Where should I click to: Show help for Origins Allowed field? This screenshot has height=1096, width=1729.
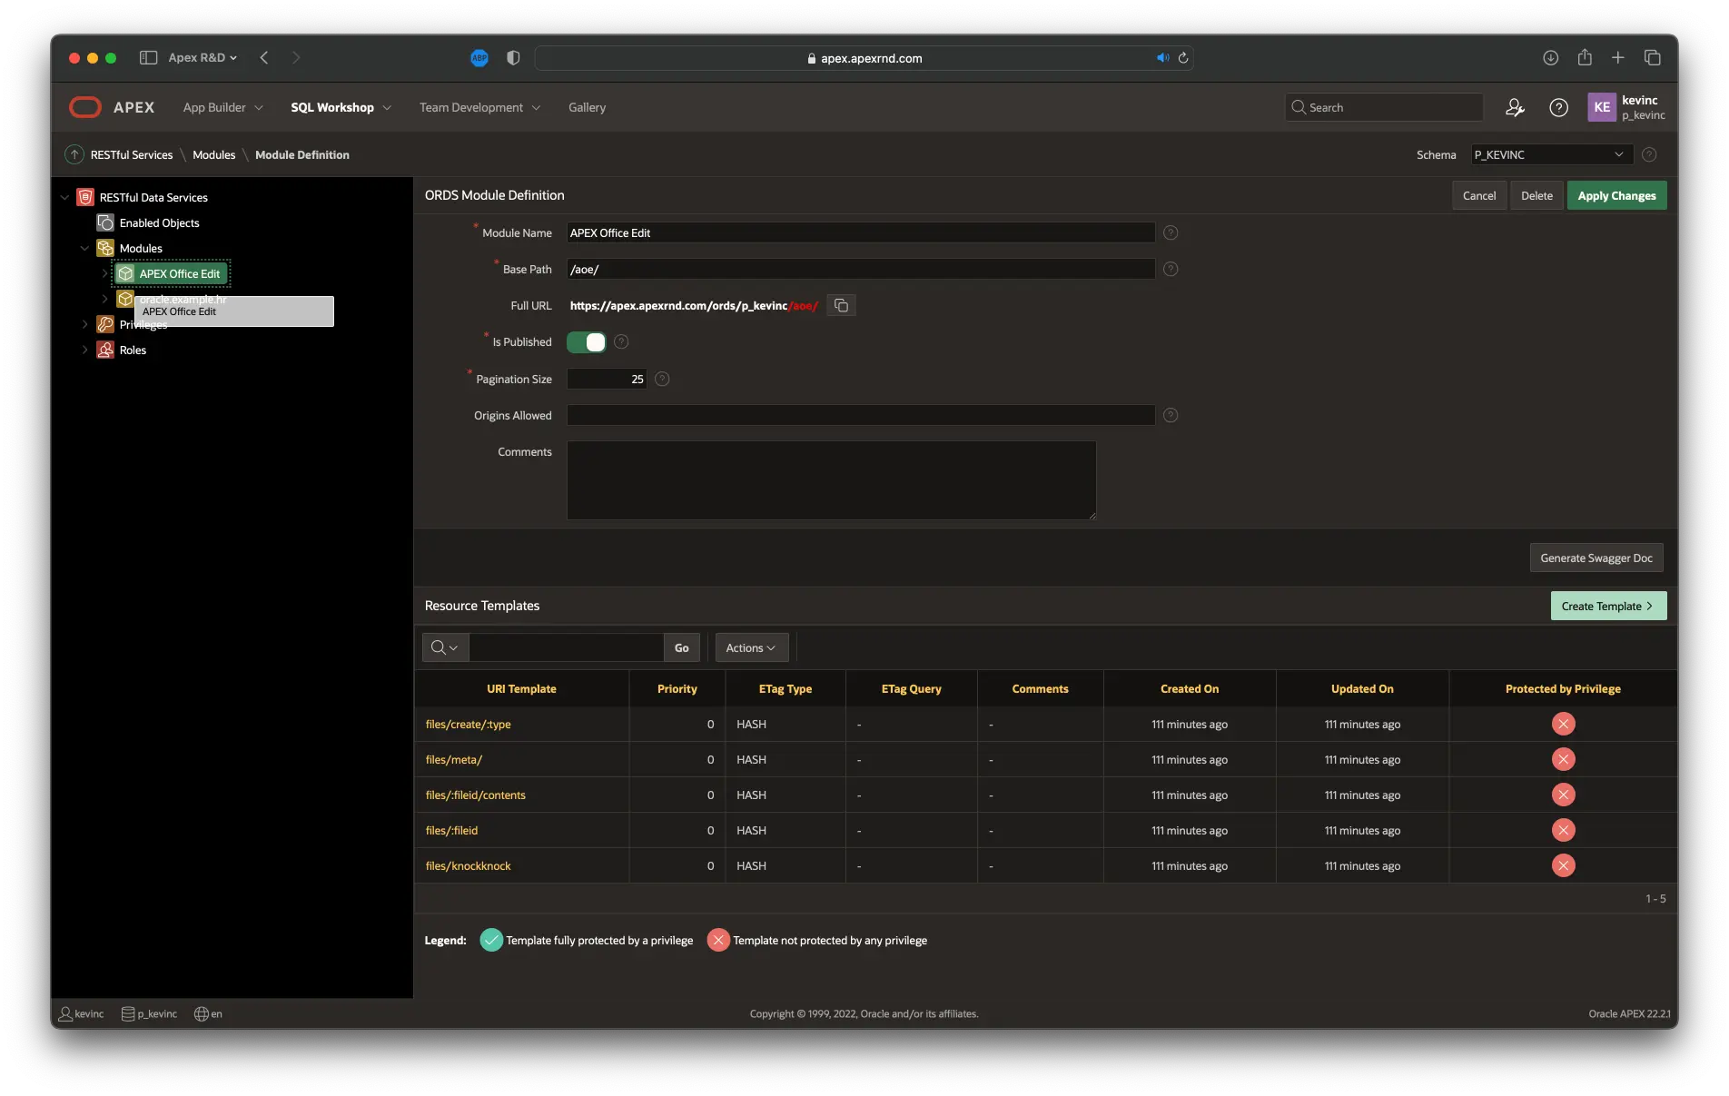[x=1171, y=415]
